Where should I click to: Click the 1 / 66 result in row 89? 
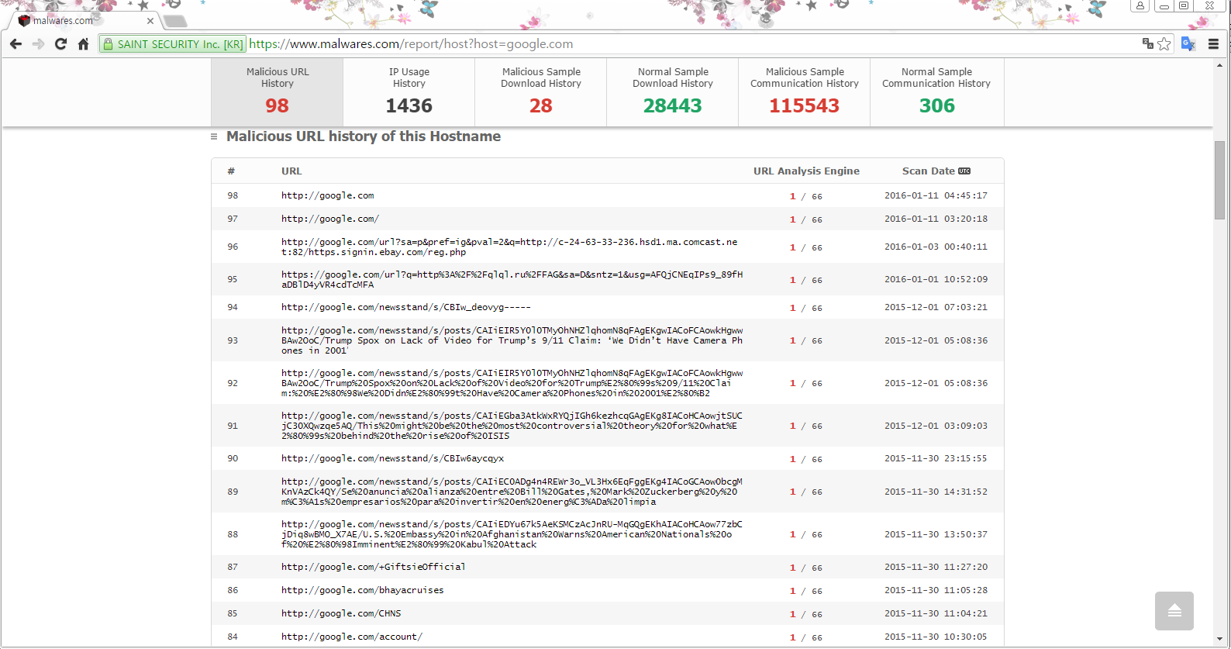806,492
